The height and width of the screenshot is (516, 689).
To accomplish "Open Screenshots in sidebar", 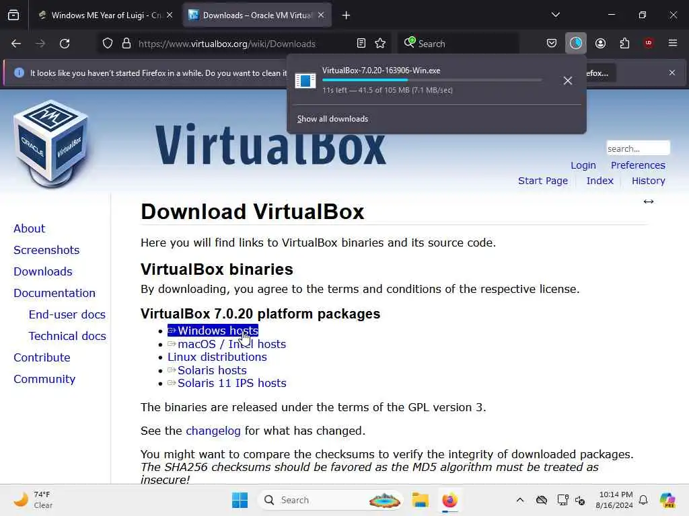I will click(x=46, y=250).
